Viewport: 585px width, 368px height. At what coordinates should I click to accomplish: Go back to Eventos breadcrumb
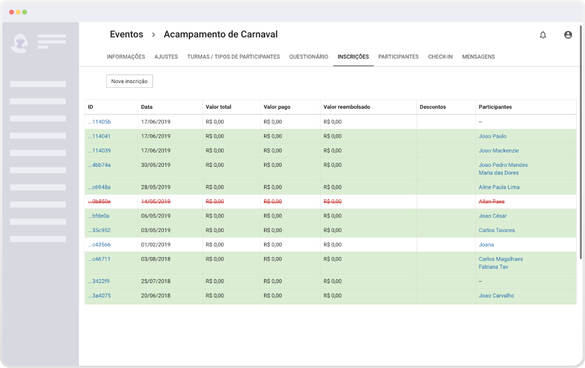tap(126, 34)
